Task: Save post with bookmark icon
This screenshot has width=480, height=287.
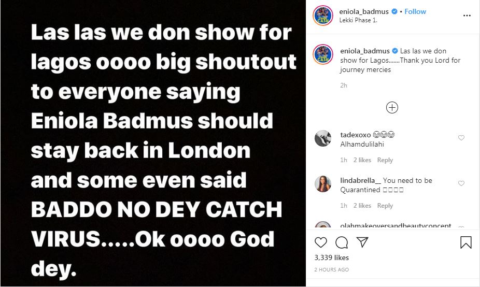Action: pyautogui.click(x=465, y=242)
